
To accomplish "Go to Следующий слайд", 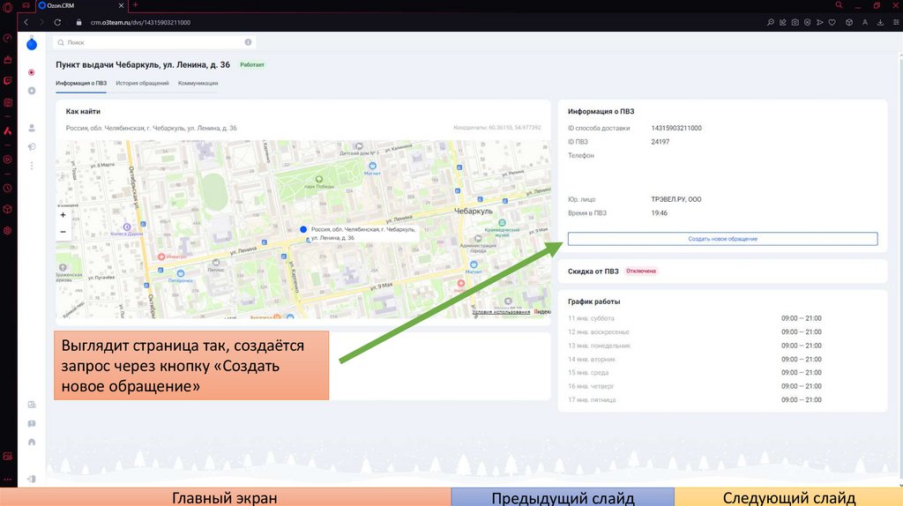I will (x=789, y=497).
